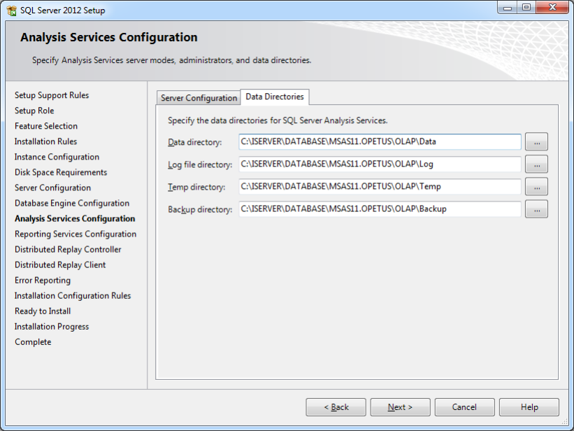Click the Disk Space Requirements step

tap(61, 172)
